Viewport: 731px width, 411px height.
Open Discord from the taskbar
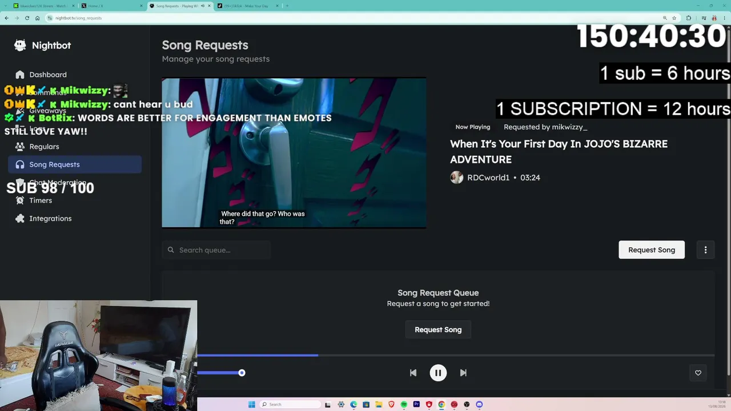coord(479,405)
